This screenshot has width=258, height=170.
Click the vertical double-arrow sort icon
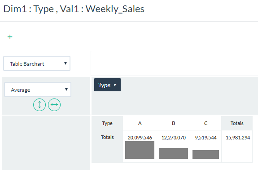click(39, 105)
